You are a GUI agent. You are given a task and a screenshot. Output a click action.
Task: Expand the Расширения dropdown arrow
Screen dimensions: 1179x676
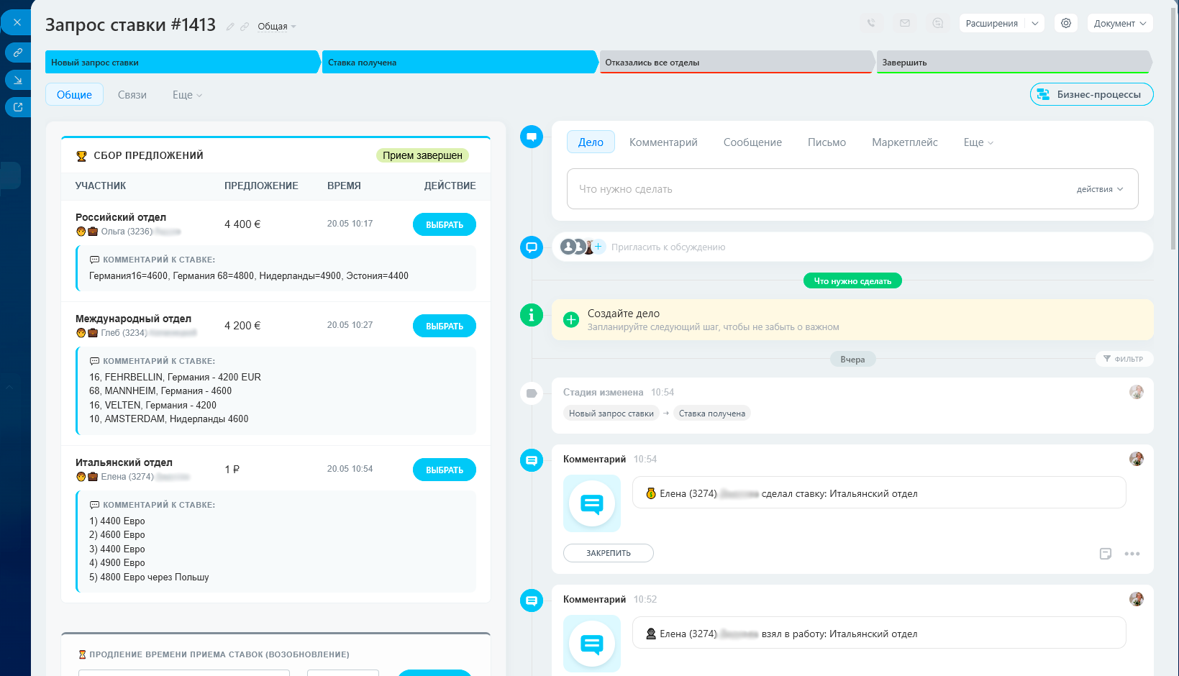1034,23
